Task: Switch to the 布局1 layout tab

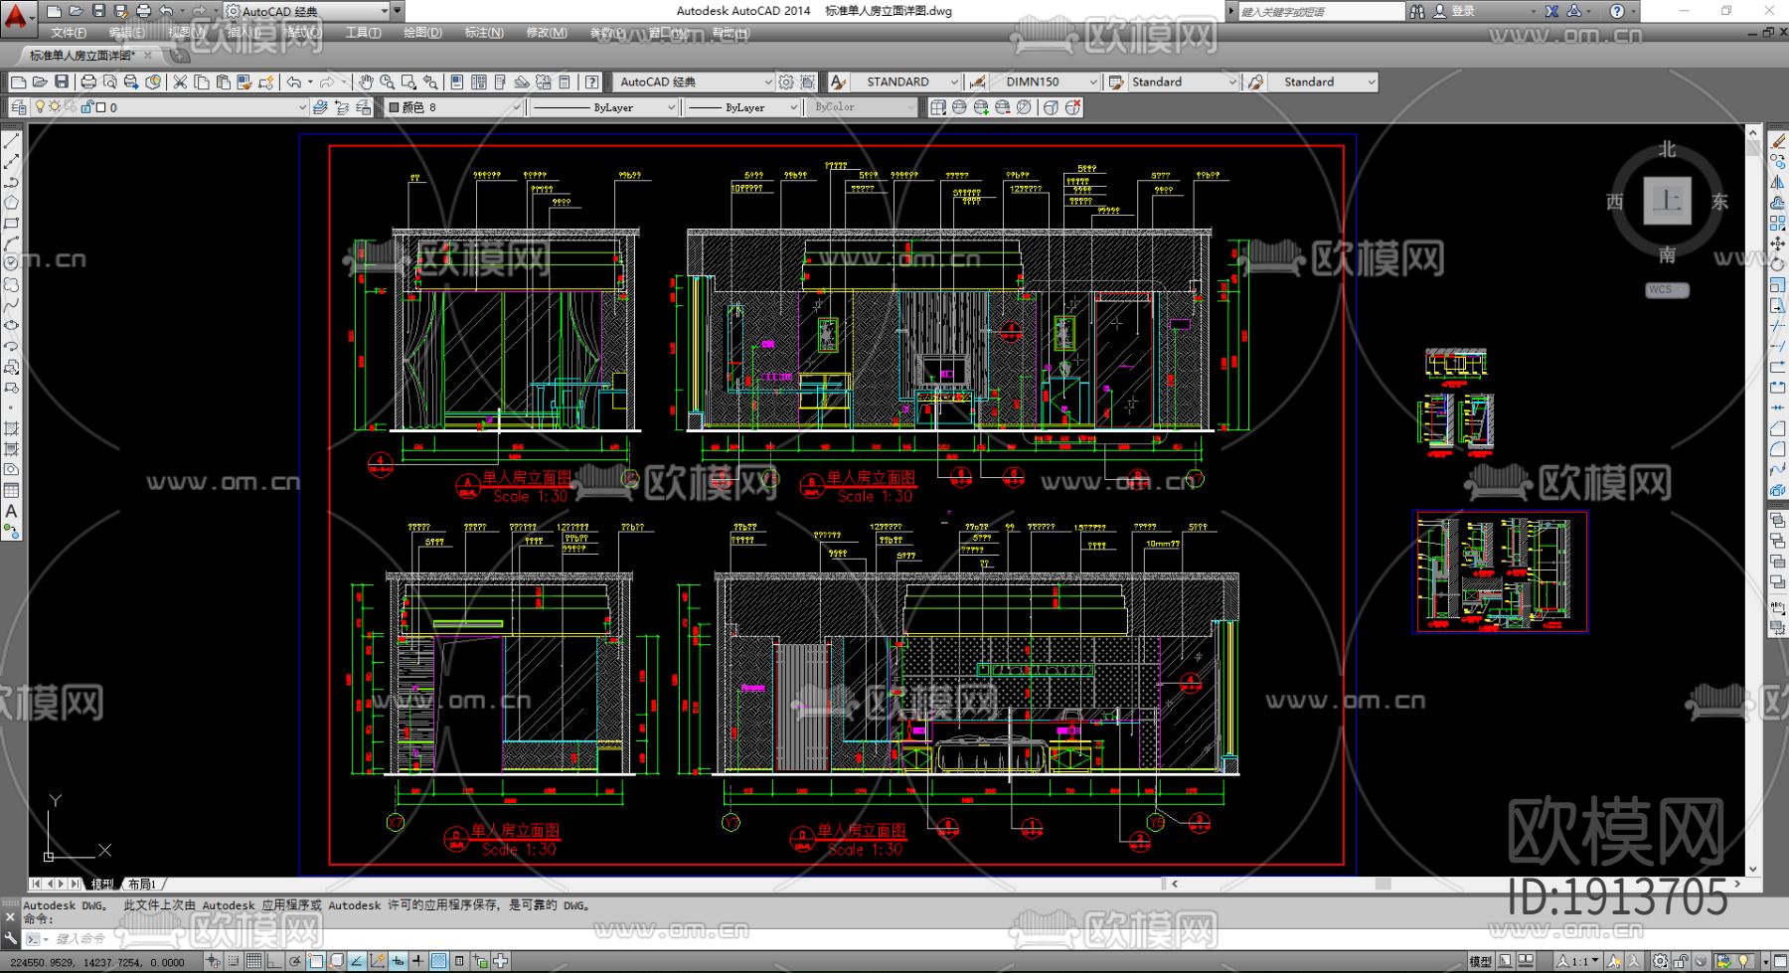Action: pos(142,884)
